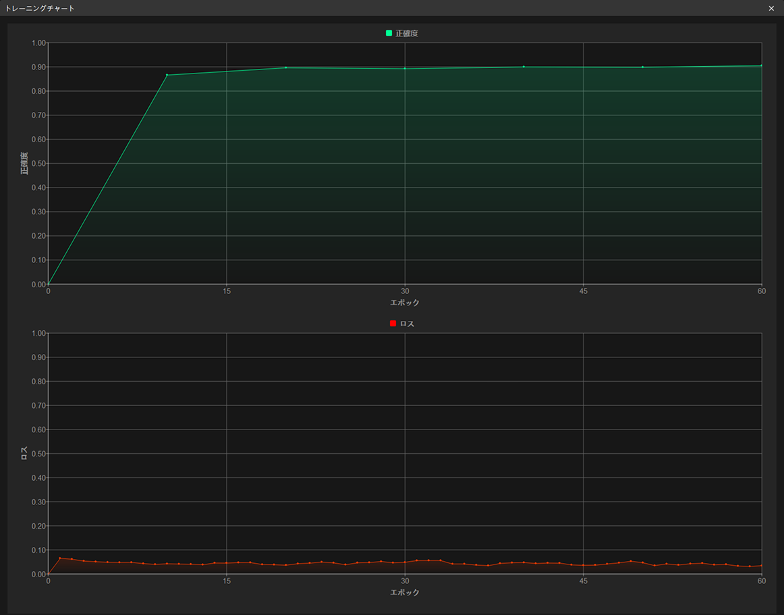Click the エポック axis label under accuracy chart
The width and height of the screenshot is (784, 615).
point(405,303)
